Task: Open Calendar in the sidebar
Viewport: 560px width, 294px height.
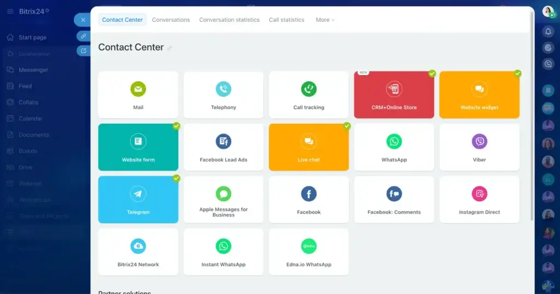Action: click(30, 118)
